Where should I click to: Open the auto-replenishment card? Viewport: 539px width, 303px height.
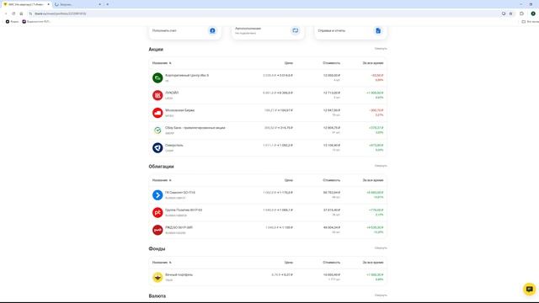[268, 31]
